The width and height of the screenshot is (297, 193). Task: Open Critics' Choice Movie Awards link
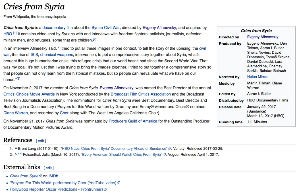tap(29, 94)
